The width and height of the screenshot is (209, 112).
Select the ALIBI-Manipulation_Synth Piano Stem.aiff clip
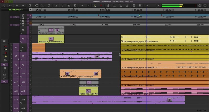[x=165, y=39]
